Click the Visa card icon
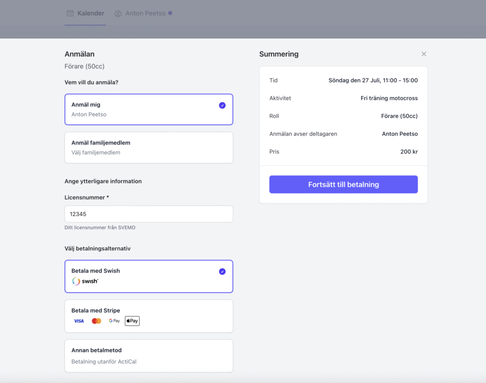The height and width of the screenshot is (383, 486). point(79,321)
